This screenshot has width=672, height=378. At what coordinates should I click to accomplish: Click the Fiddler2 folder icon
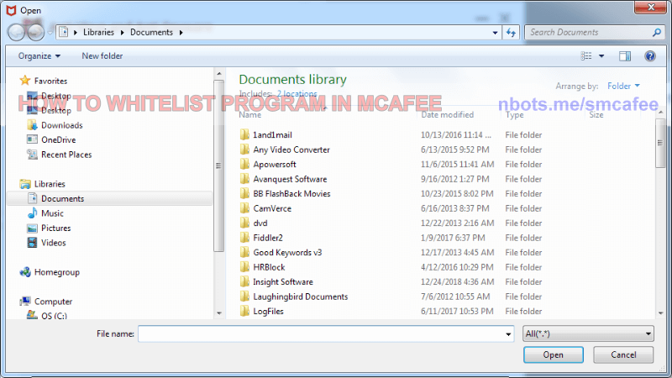pyautogui.click(x=244, y=238)
